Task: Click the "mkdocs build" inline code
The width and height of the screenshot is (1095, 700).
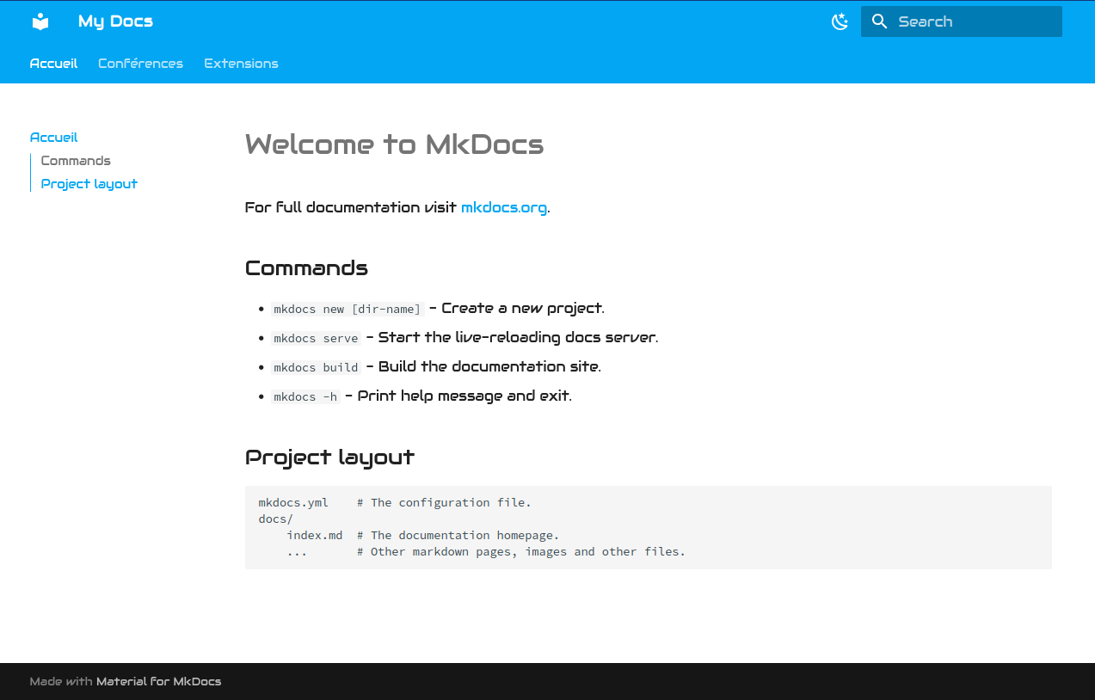Action: [x=316, y=368]
